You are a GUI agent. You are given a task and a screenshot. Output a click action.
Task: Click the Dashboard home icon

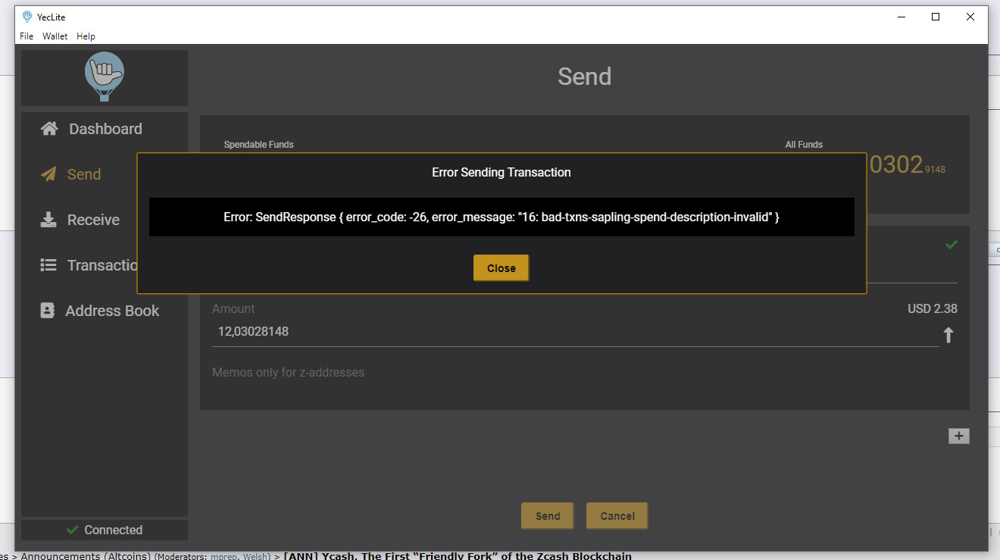(49, 129)
